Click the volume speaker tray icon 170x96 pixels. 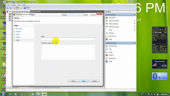pos(155,94)
